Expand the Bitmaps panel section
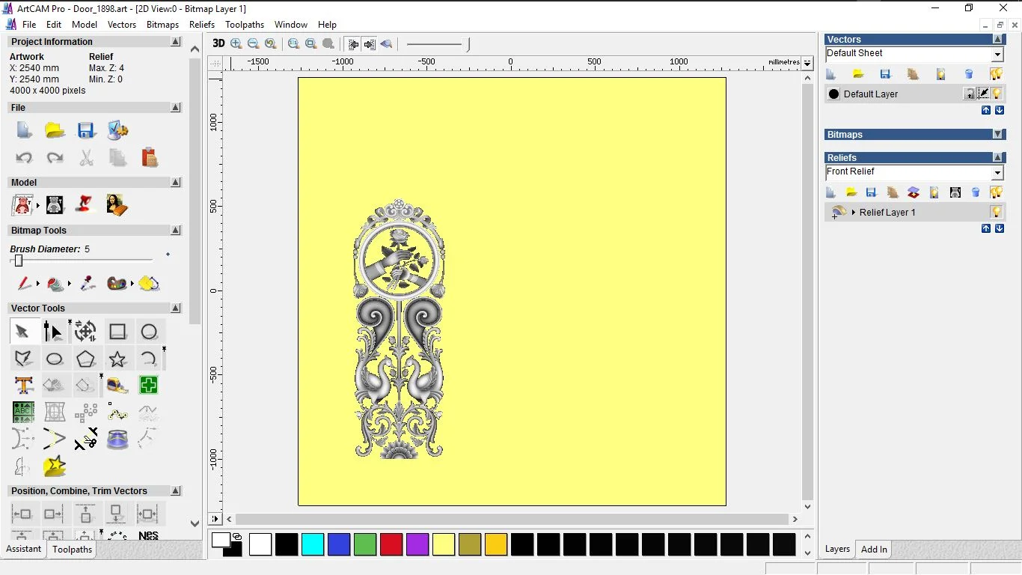1022x575 pixels. pos(997,135)
